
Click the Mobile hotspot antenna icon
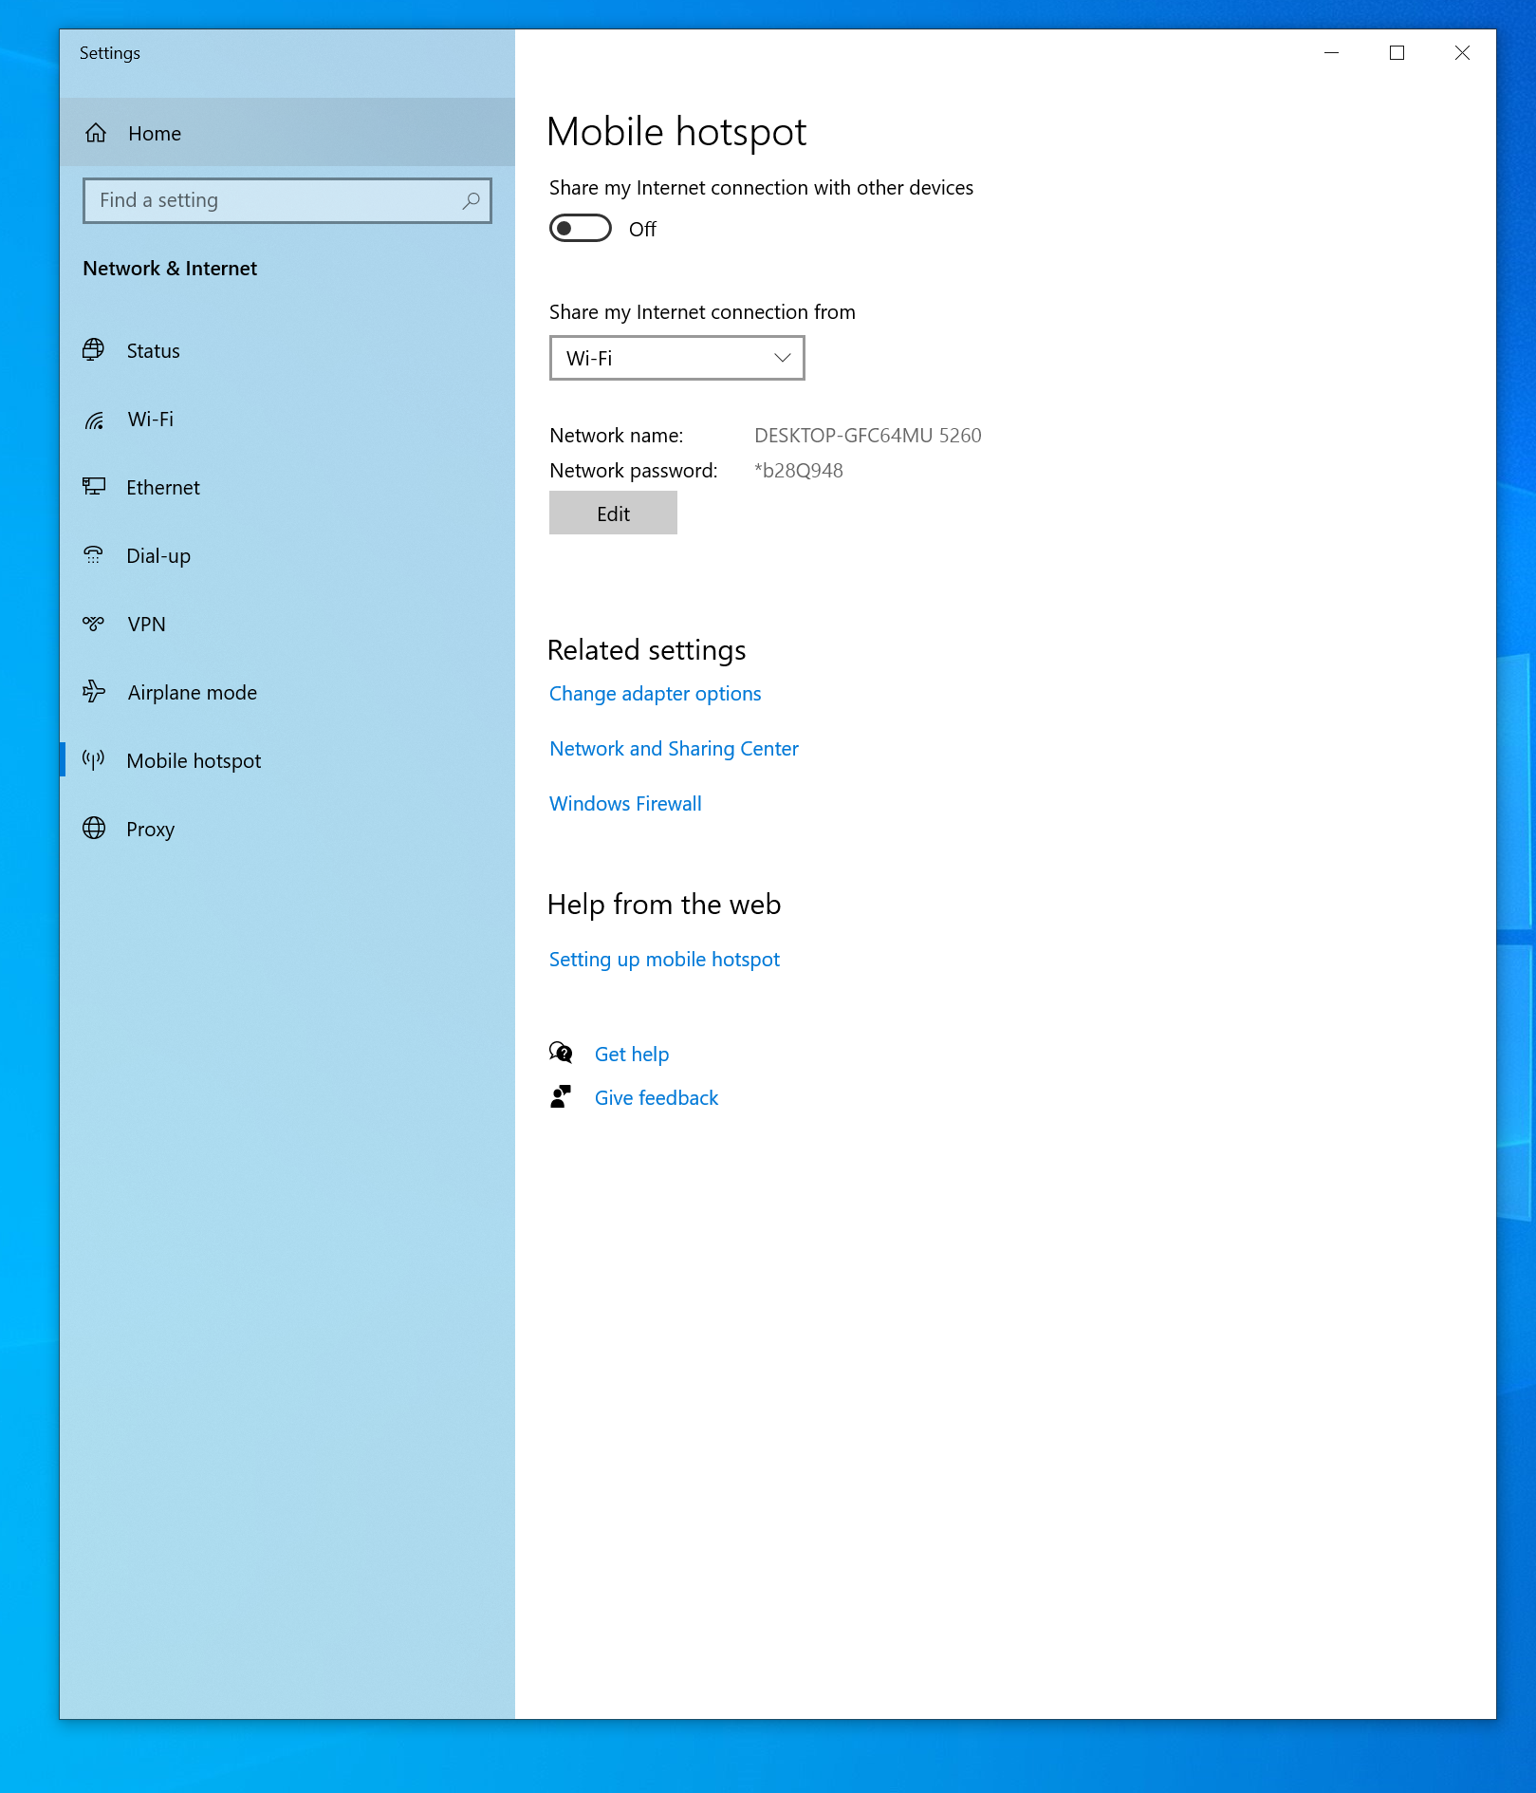click(x=93, y=759)
